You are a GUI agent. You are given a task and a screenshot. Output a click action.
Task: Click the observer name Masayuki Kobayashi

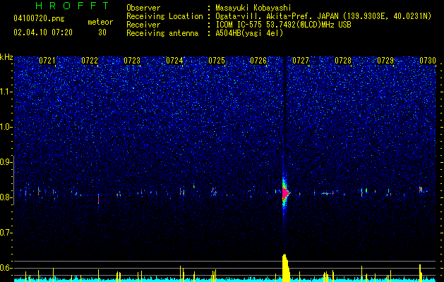point(253,8)
